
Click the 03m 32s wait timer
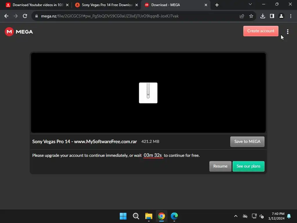[153, 155]
